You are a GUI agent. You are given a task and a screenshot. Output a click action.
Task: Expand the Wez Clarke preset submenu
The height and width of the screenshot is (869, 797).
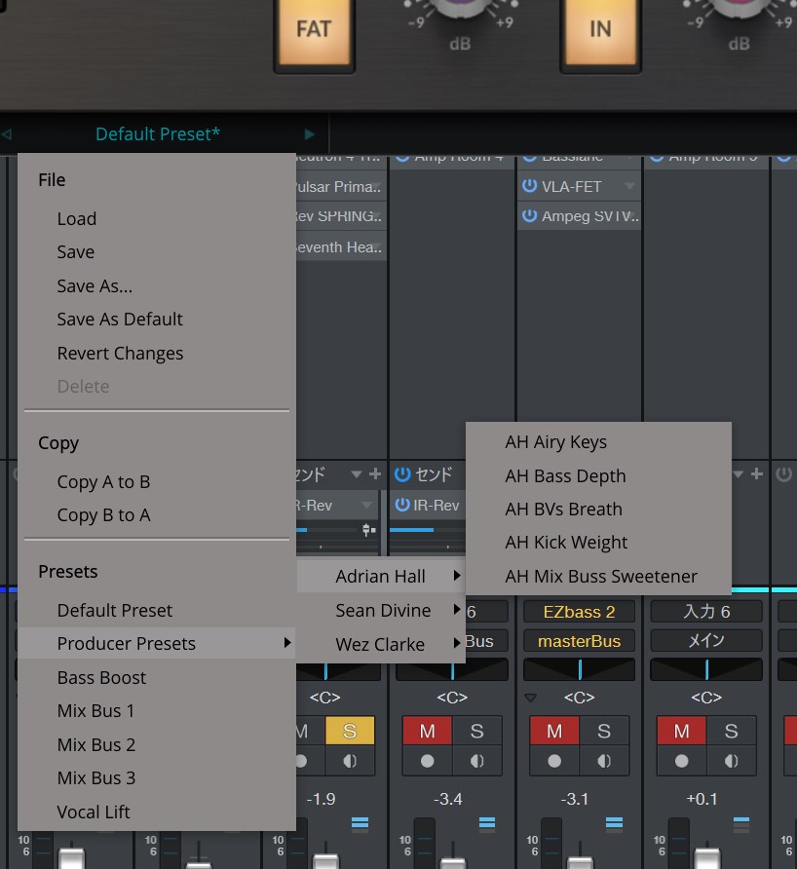coord(382,644)
